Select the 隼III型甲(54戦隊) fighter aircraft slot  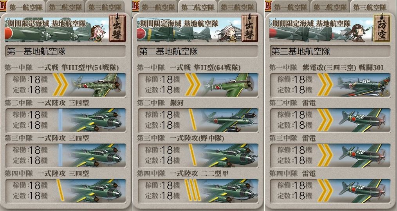coord(65,85)
